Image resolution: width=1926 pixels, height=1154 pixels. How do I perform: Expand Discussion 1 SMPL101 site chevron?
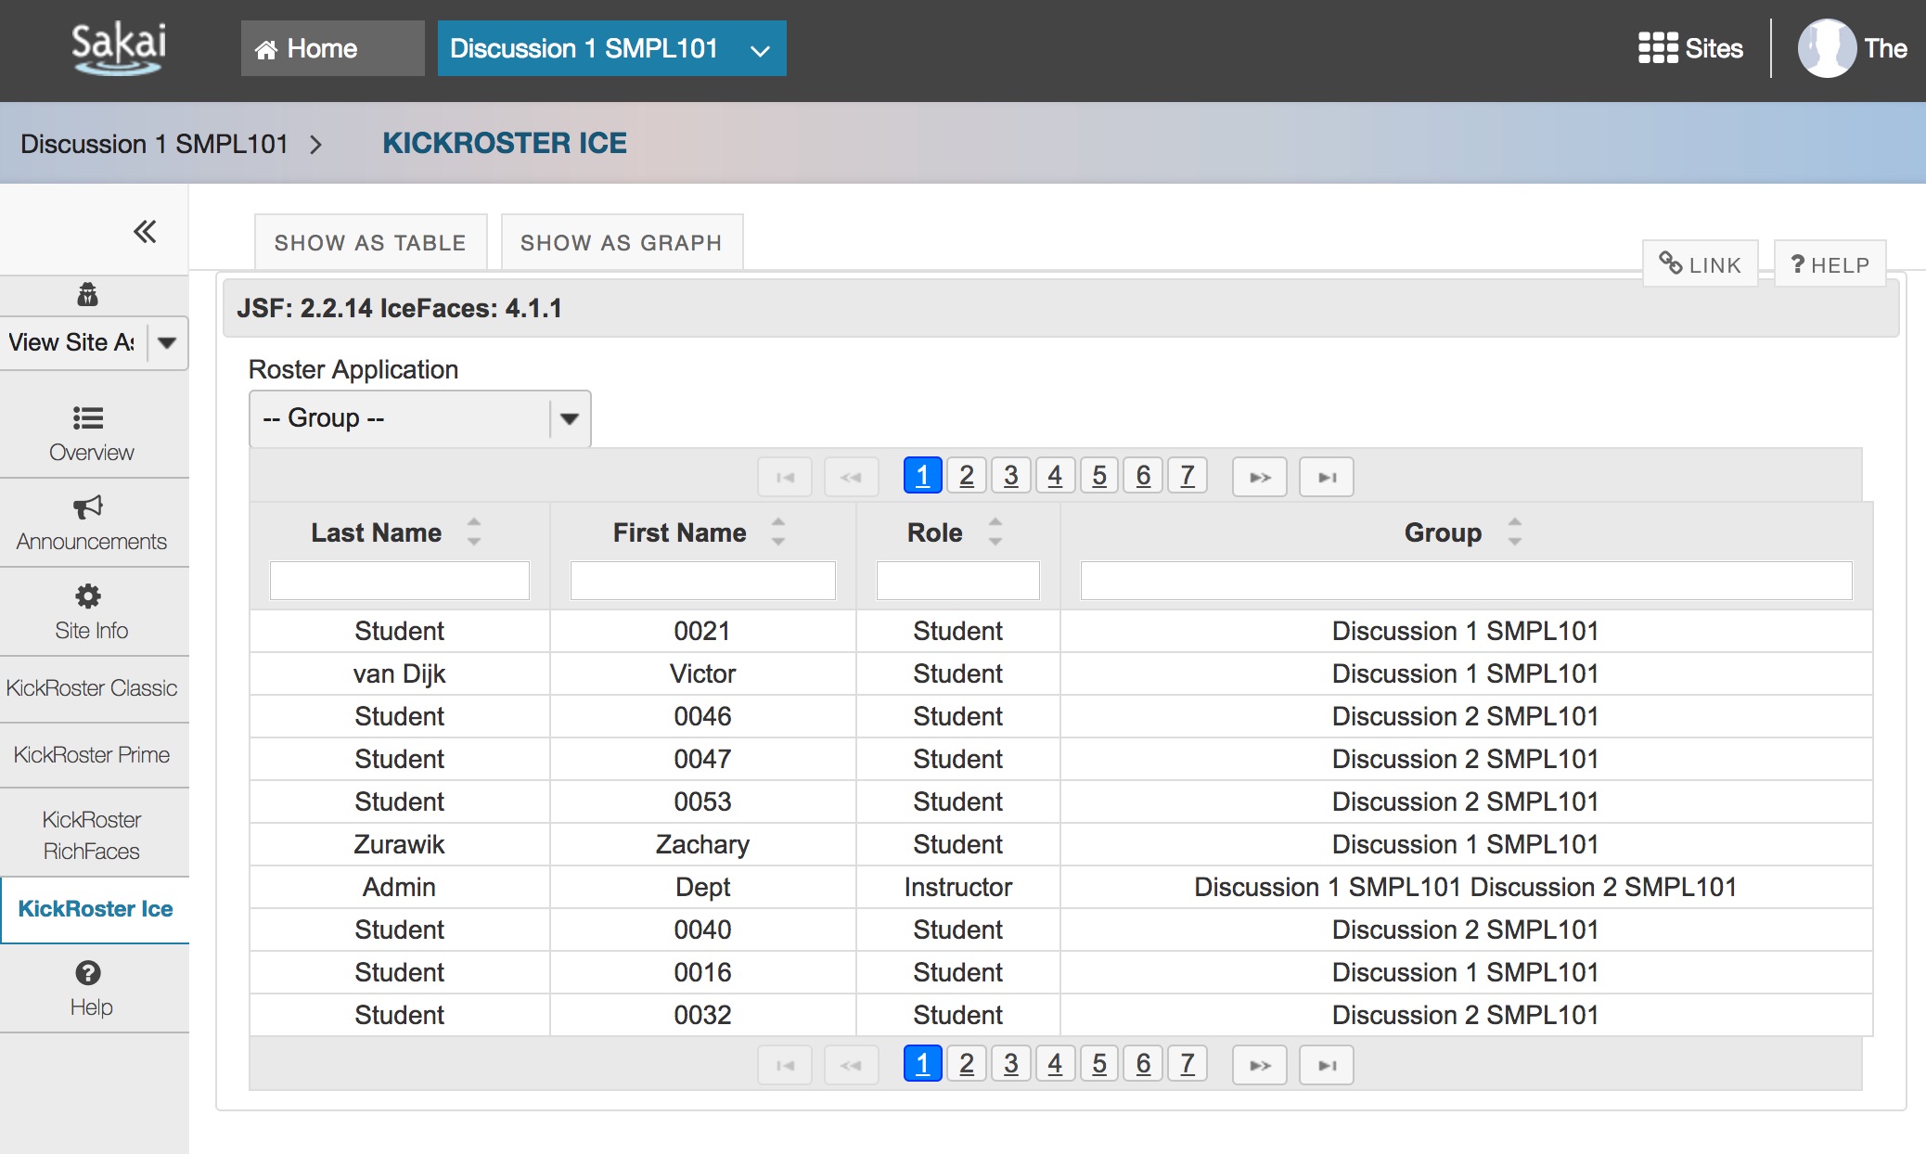[760, 50]
